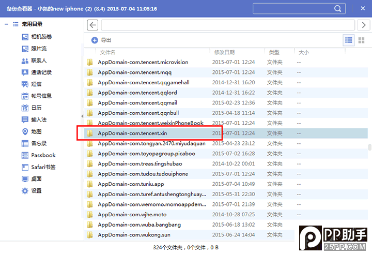Select folder AppDomain-com.tencent.xin
The image size is (372, 254).
226,133
